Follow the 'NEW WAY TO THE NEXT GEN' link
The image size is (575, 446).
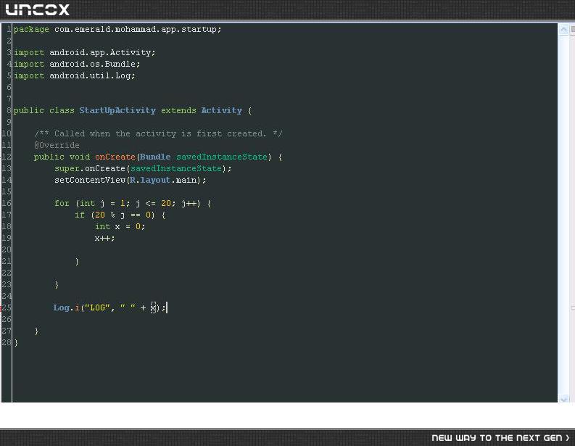500,438
